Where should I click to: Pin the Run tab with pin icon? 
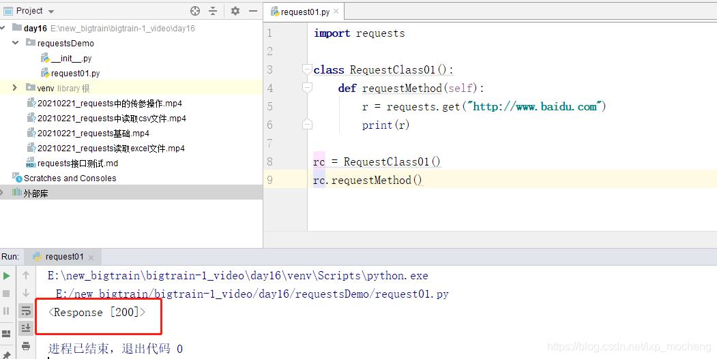[x=6, y=354]
